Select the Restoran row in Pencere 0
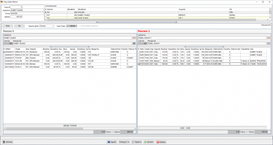The height and width of the screenshot is (145, 273). point(70,52)
